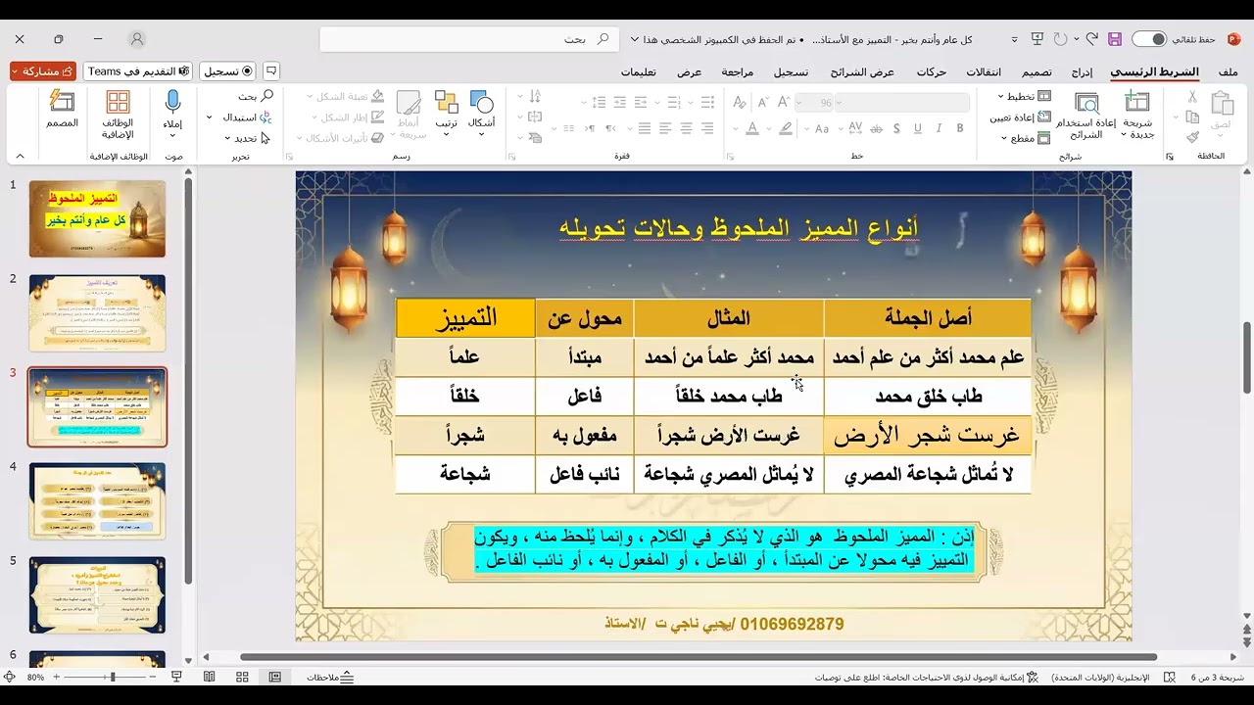The width and height of the screenshot is (1254, 705).
Task: Click the Undo arrow in title bar
Action: coord(1091,39)
